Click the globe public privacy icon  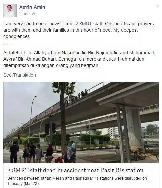33,14
